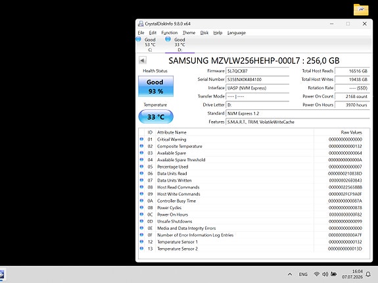
Task: Select the D: drive tab
Action: [x=180, y=45]
